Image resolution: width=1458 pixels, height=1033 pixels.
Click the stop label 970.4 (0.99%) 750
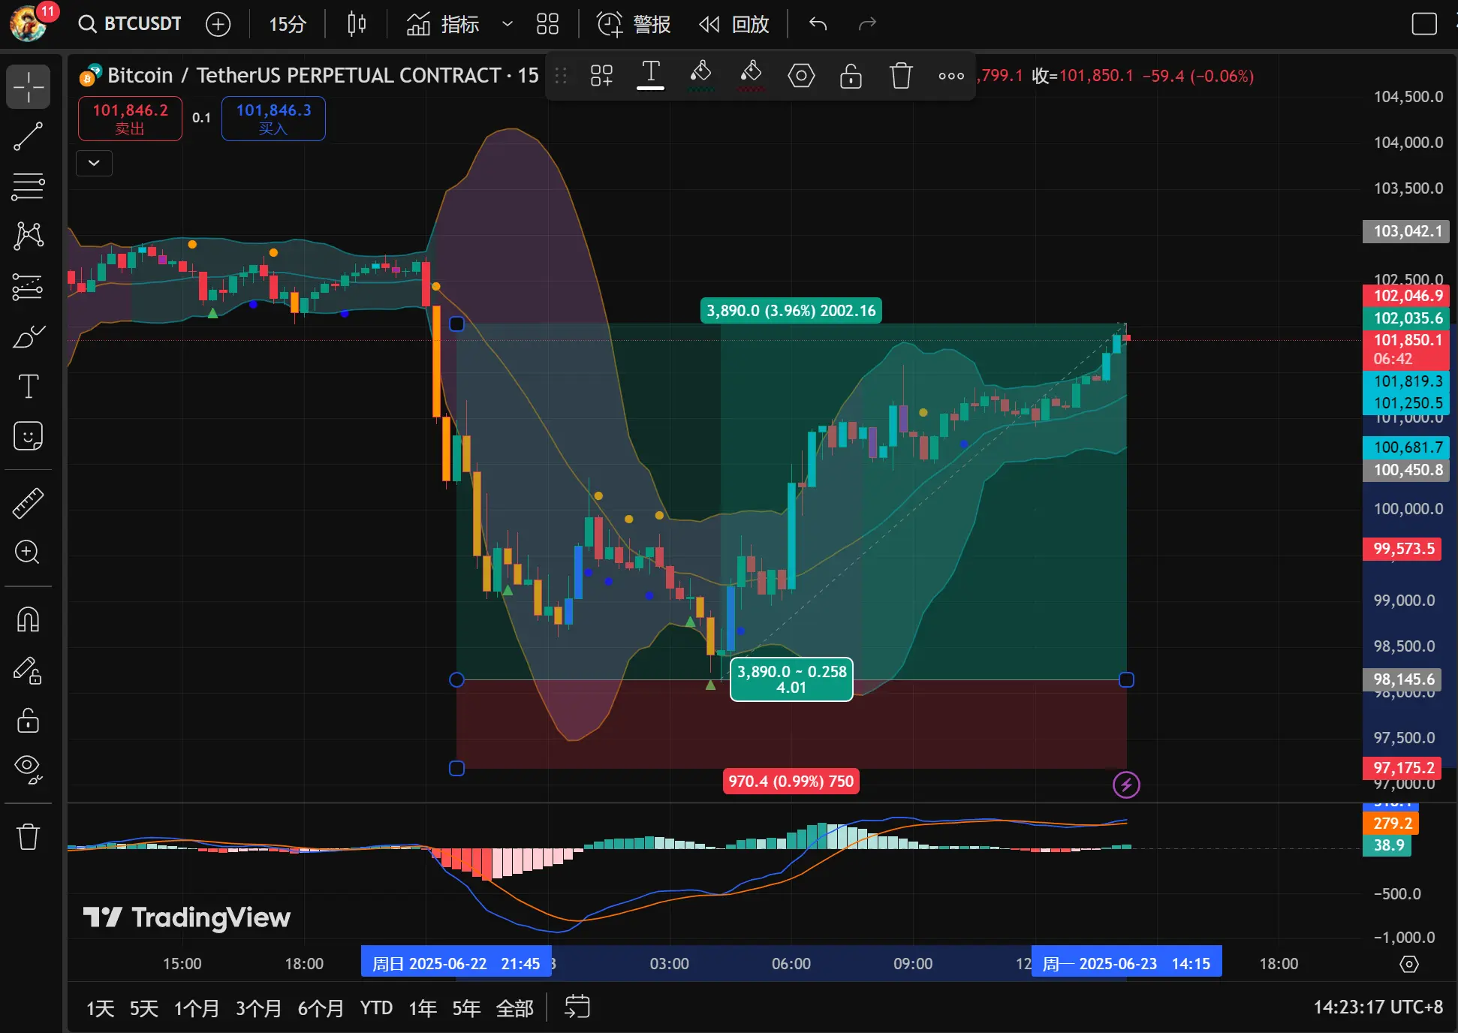click(791, 782)
